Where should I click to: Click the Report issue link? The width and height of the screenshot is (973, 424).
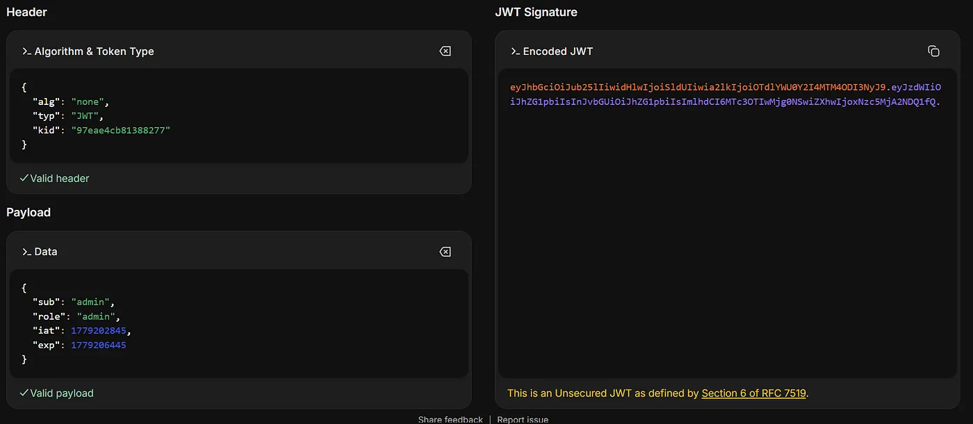(523, 420)
